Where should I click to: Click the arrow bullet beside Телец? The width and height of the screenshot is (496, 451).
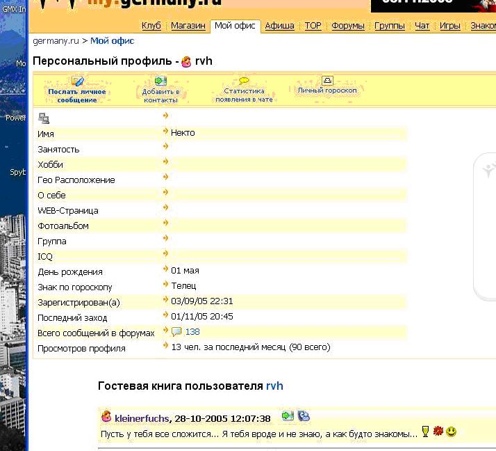pyautogui.click(x=165, y=284)
